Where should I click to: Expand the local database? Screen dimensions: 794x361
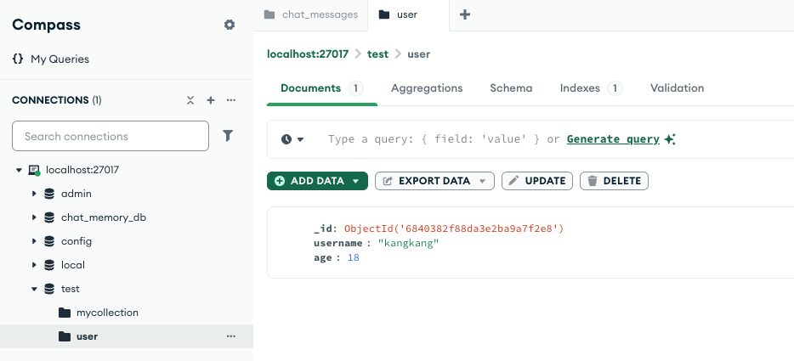[34, 265]
